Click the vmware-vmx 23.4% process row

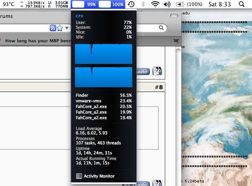click(104, 101)
